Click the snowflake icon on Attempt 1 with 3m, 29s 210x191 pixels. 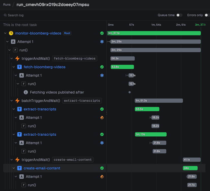coord(102,42)
